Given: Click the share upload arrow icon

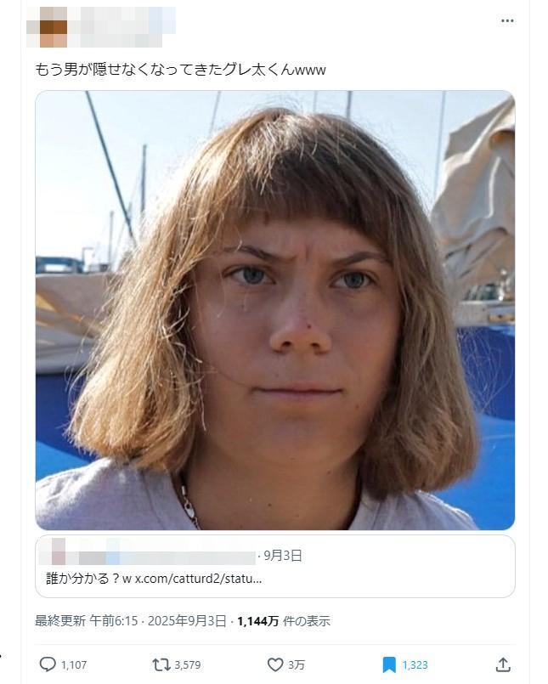Looking at the screenshot, I should 503,664.
